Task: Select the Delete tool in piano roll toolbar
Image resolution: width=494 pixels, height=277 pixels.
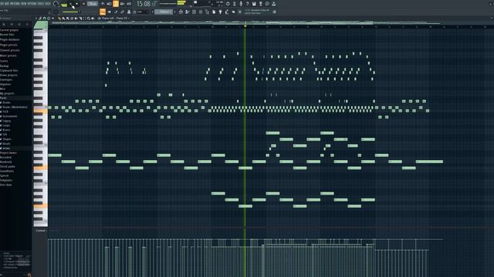Action: (x=72, y=18)
